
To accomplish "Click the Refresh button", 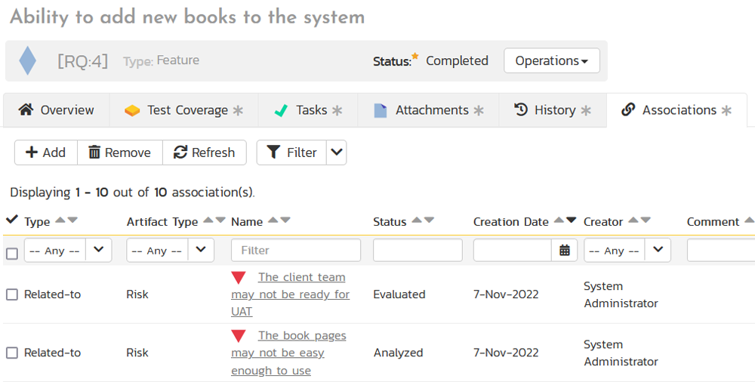I will [x=204, y=152].
